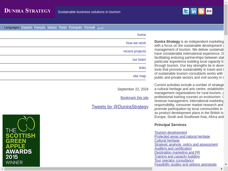Open the Blogger social icon

pos(201,11)
